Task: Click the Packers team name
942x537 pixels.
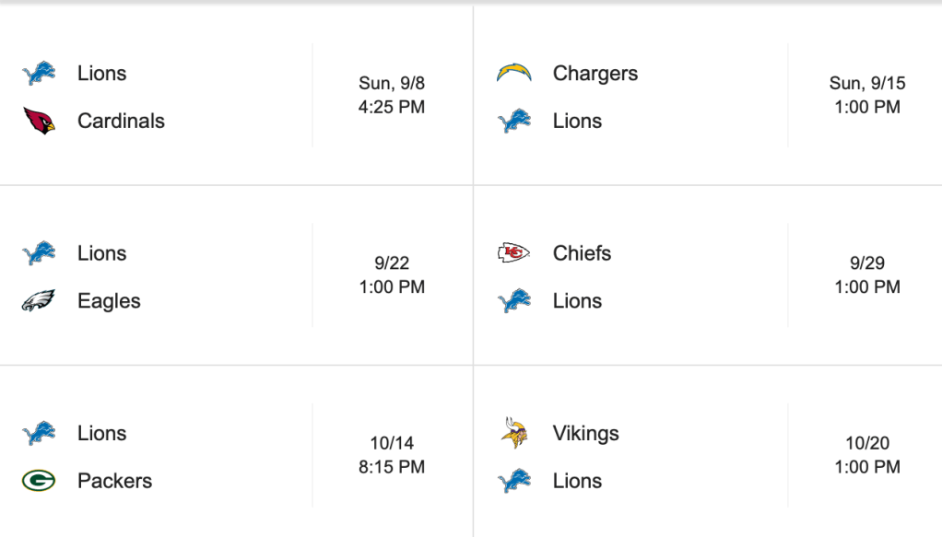Action: coord(114,481)
